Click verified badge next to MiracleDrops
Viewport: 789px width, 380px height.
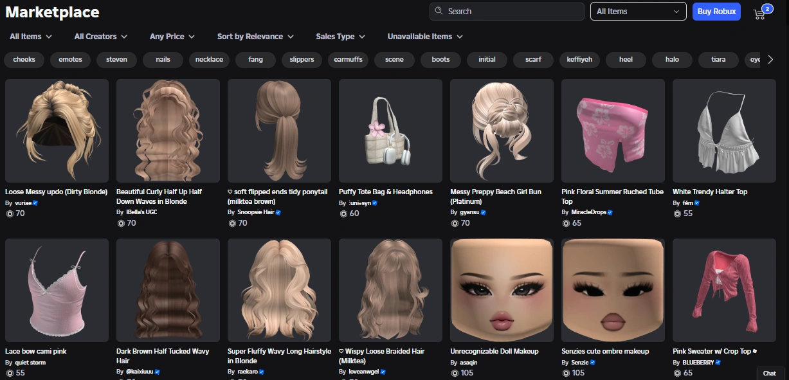coord(610,212)
